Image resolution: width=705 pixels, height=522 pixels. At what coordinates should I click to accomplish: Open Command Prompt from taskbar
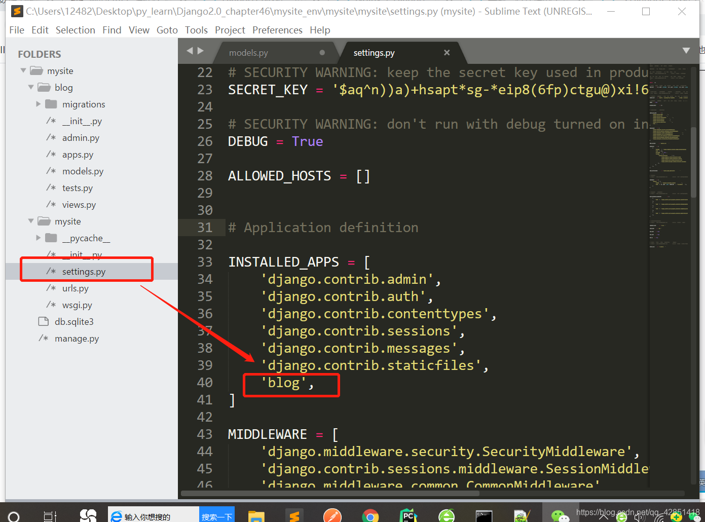(484, 516)
